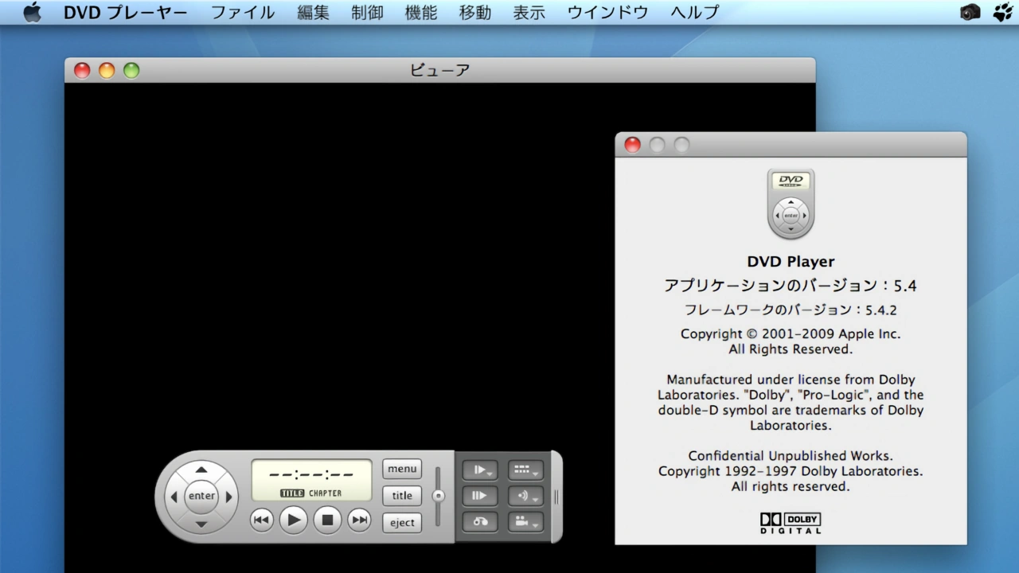Click the Stop button on the controller
The width and height of the screenshot is (1019, 573).
(327, 520)
